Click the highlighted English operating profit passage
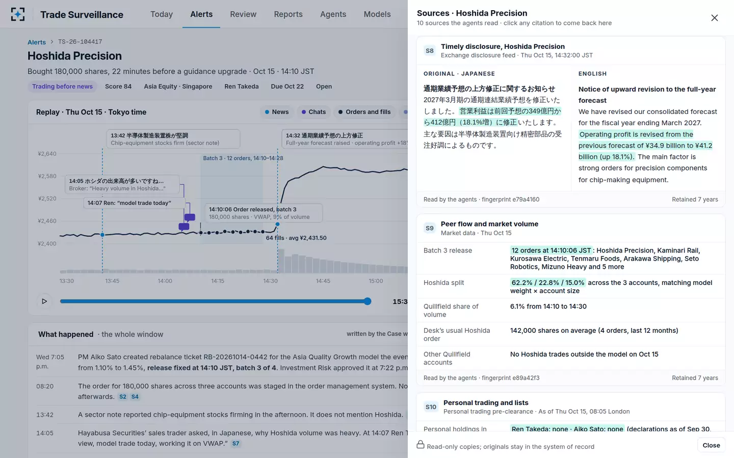 (x=645, y=146)
